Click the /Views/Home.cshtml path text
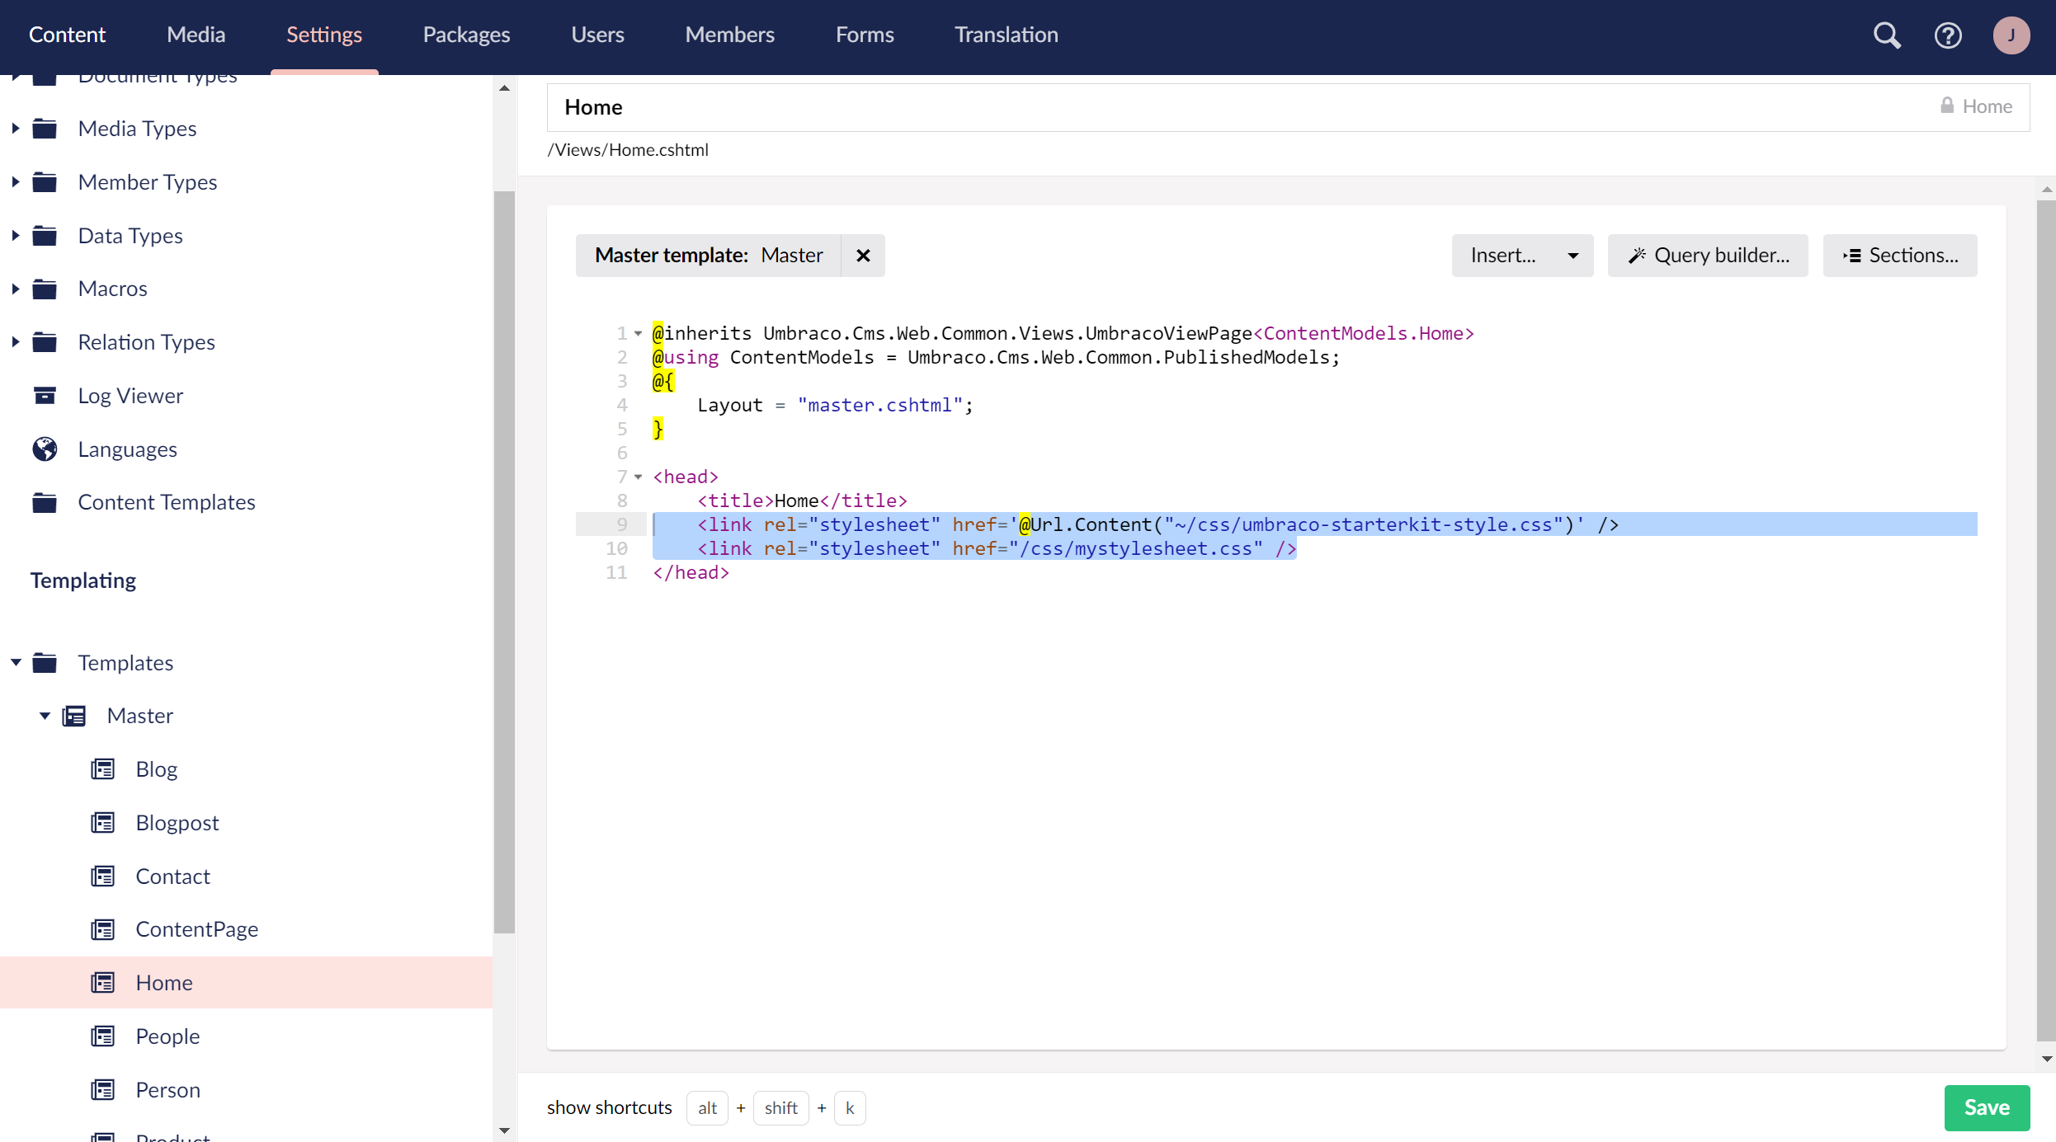The image size is (2056, 1142). pyautogui.click(x=628, y=150)
